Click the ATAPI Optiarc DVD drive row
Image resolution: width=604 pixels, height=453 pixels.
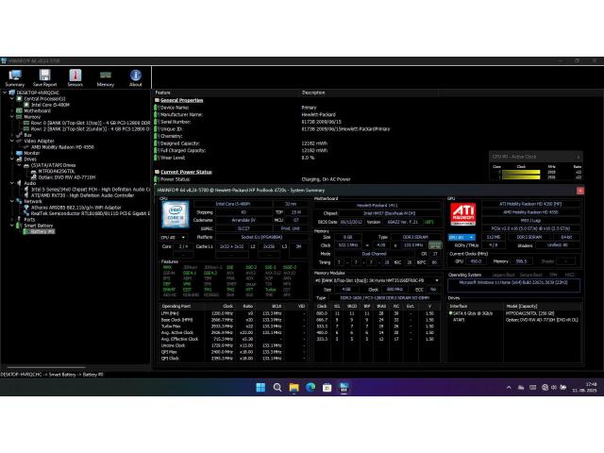[514, 320]
